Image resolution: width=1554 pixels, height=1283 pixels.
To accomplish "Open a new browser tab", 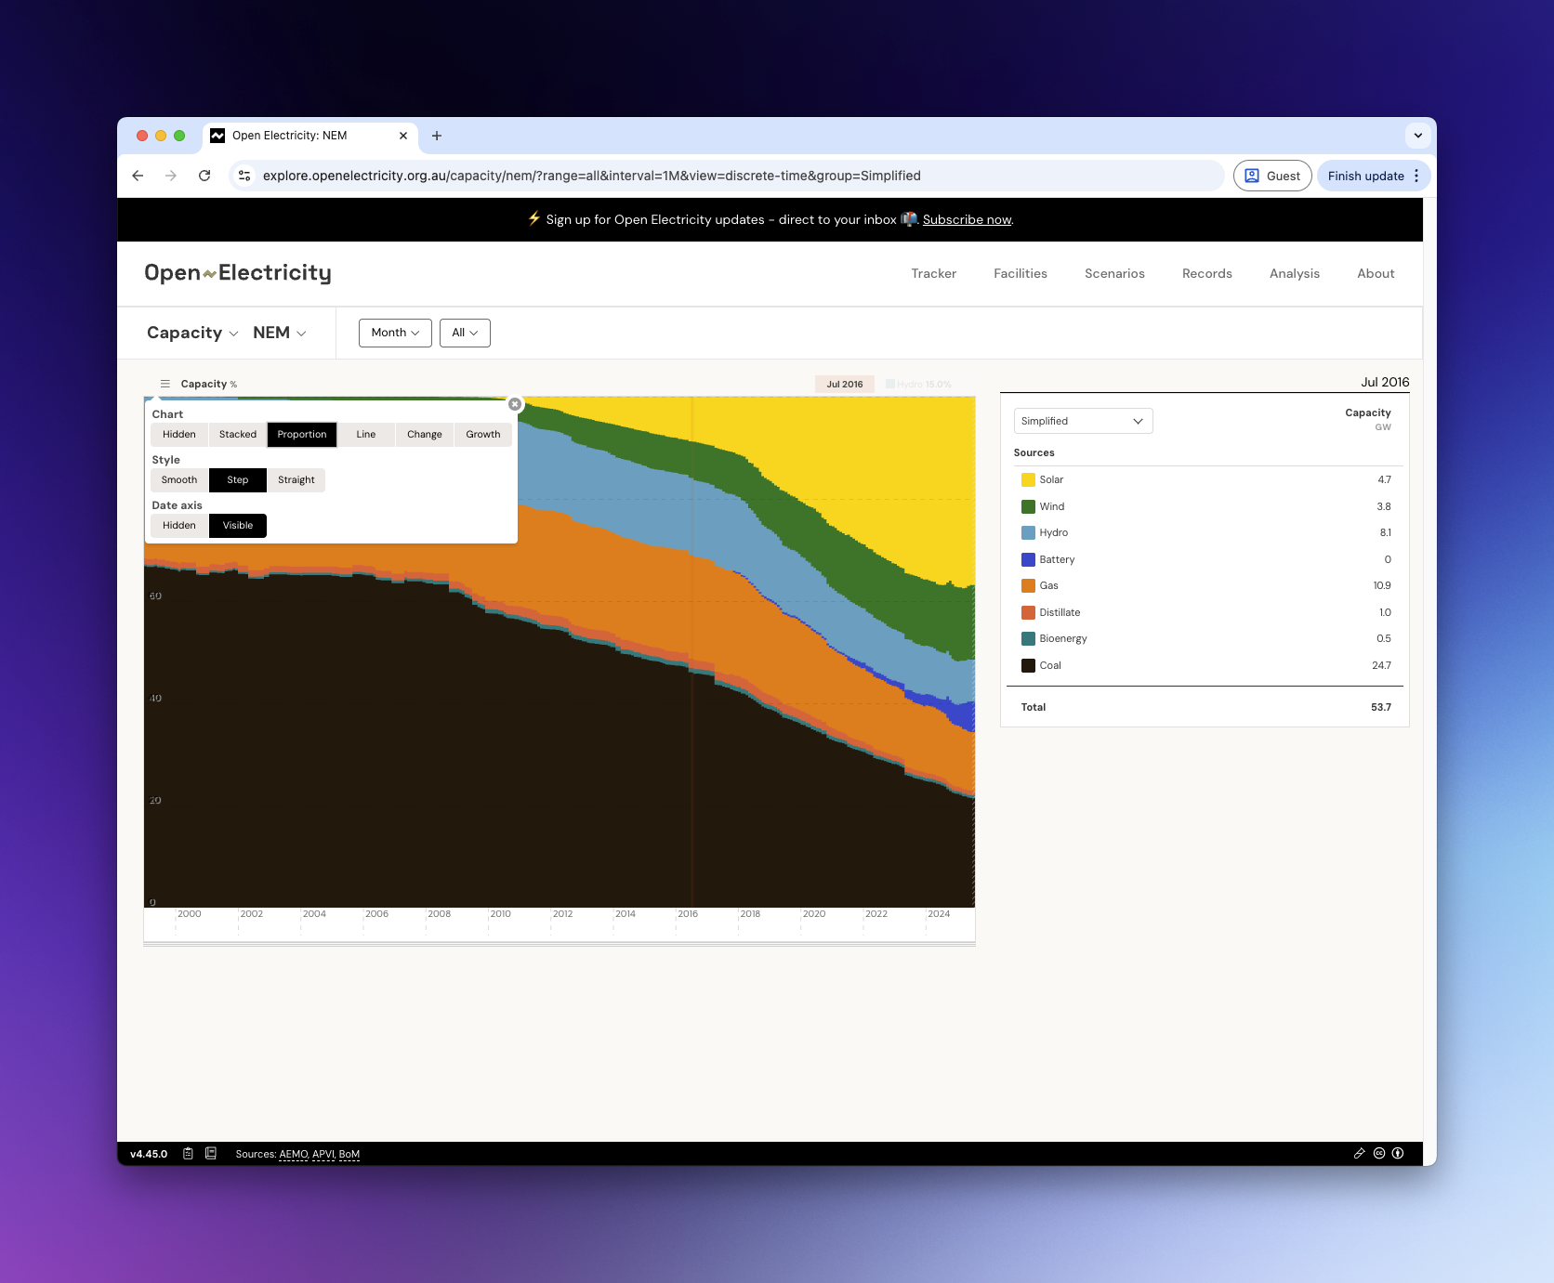I will point(437,136).
